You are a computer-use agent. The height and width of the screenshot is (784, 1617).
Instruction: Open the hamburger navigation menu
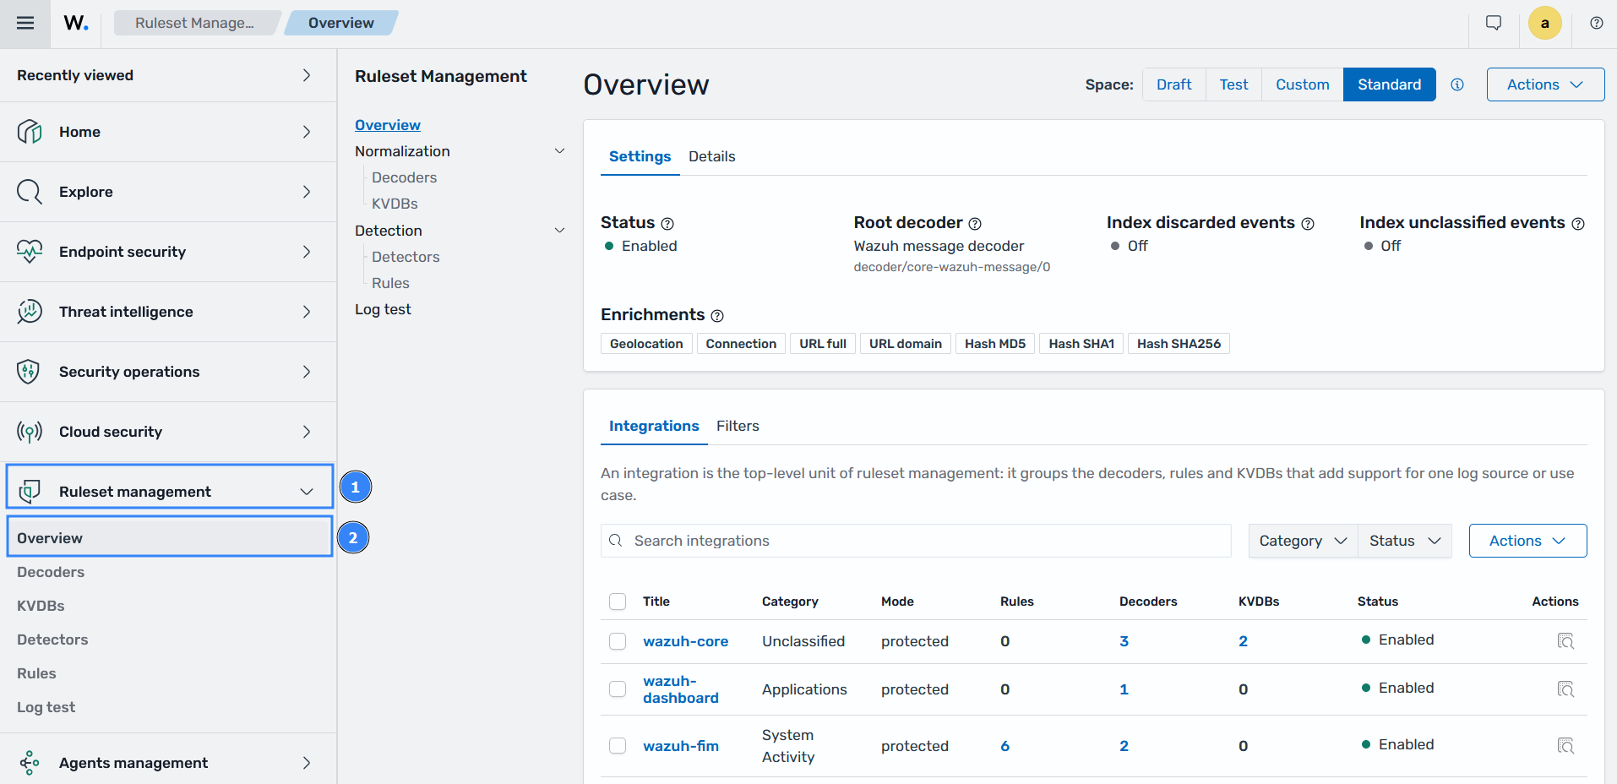click(25, 23)
